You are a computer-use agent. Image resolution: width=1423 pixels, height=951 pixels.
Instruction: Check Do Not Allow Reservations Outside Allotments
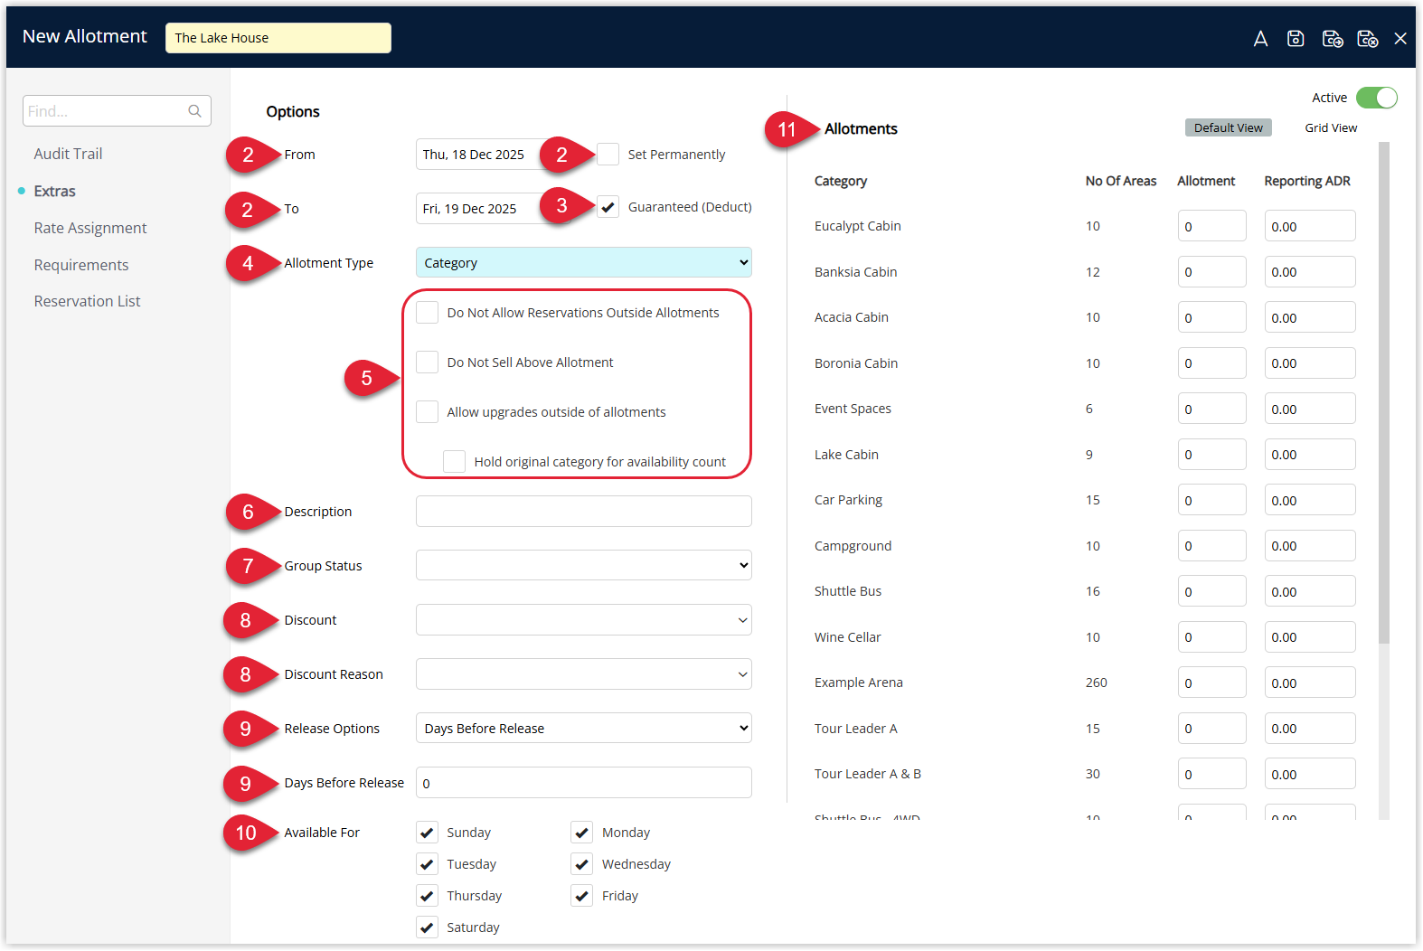tap(428, 313)
